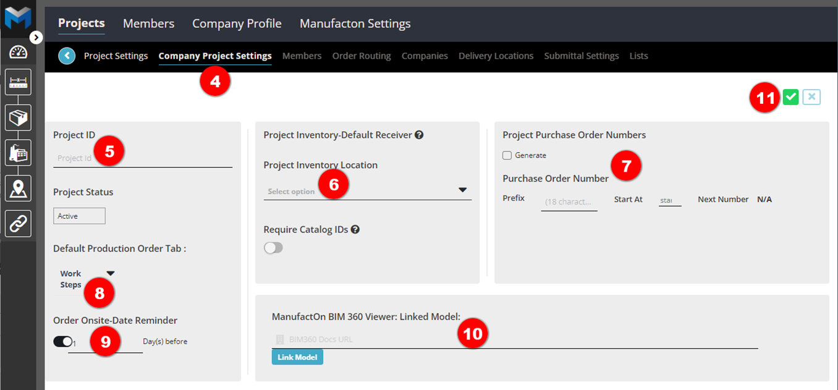The width and height of the screenshot is (838, 390).
Task: Open the Company Profile menu
Action: pos(237,23)
